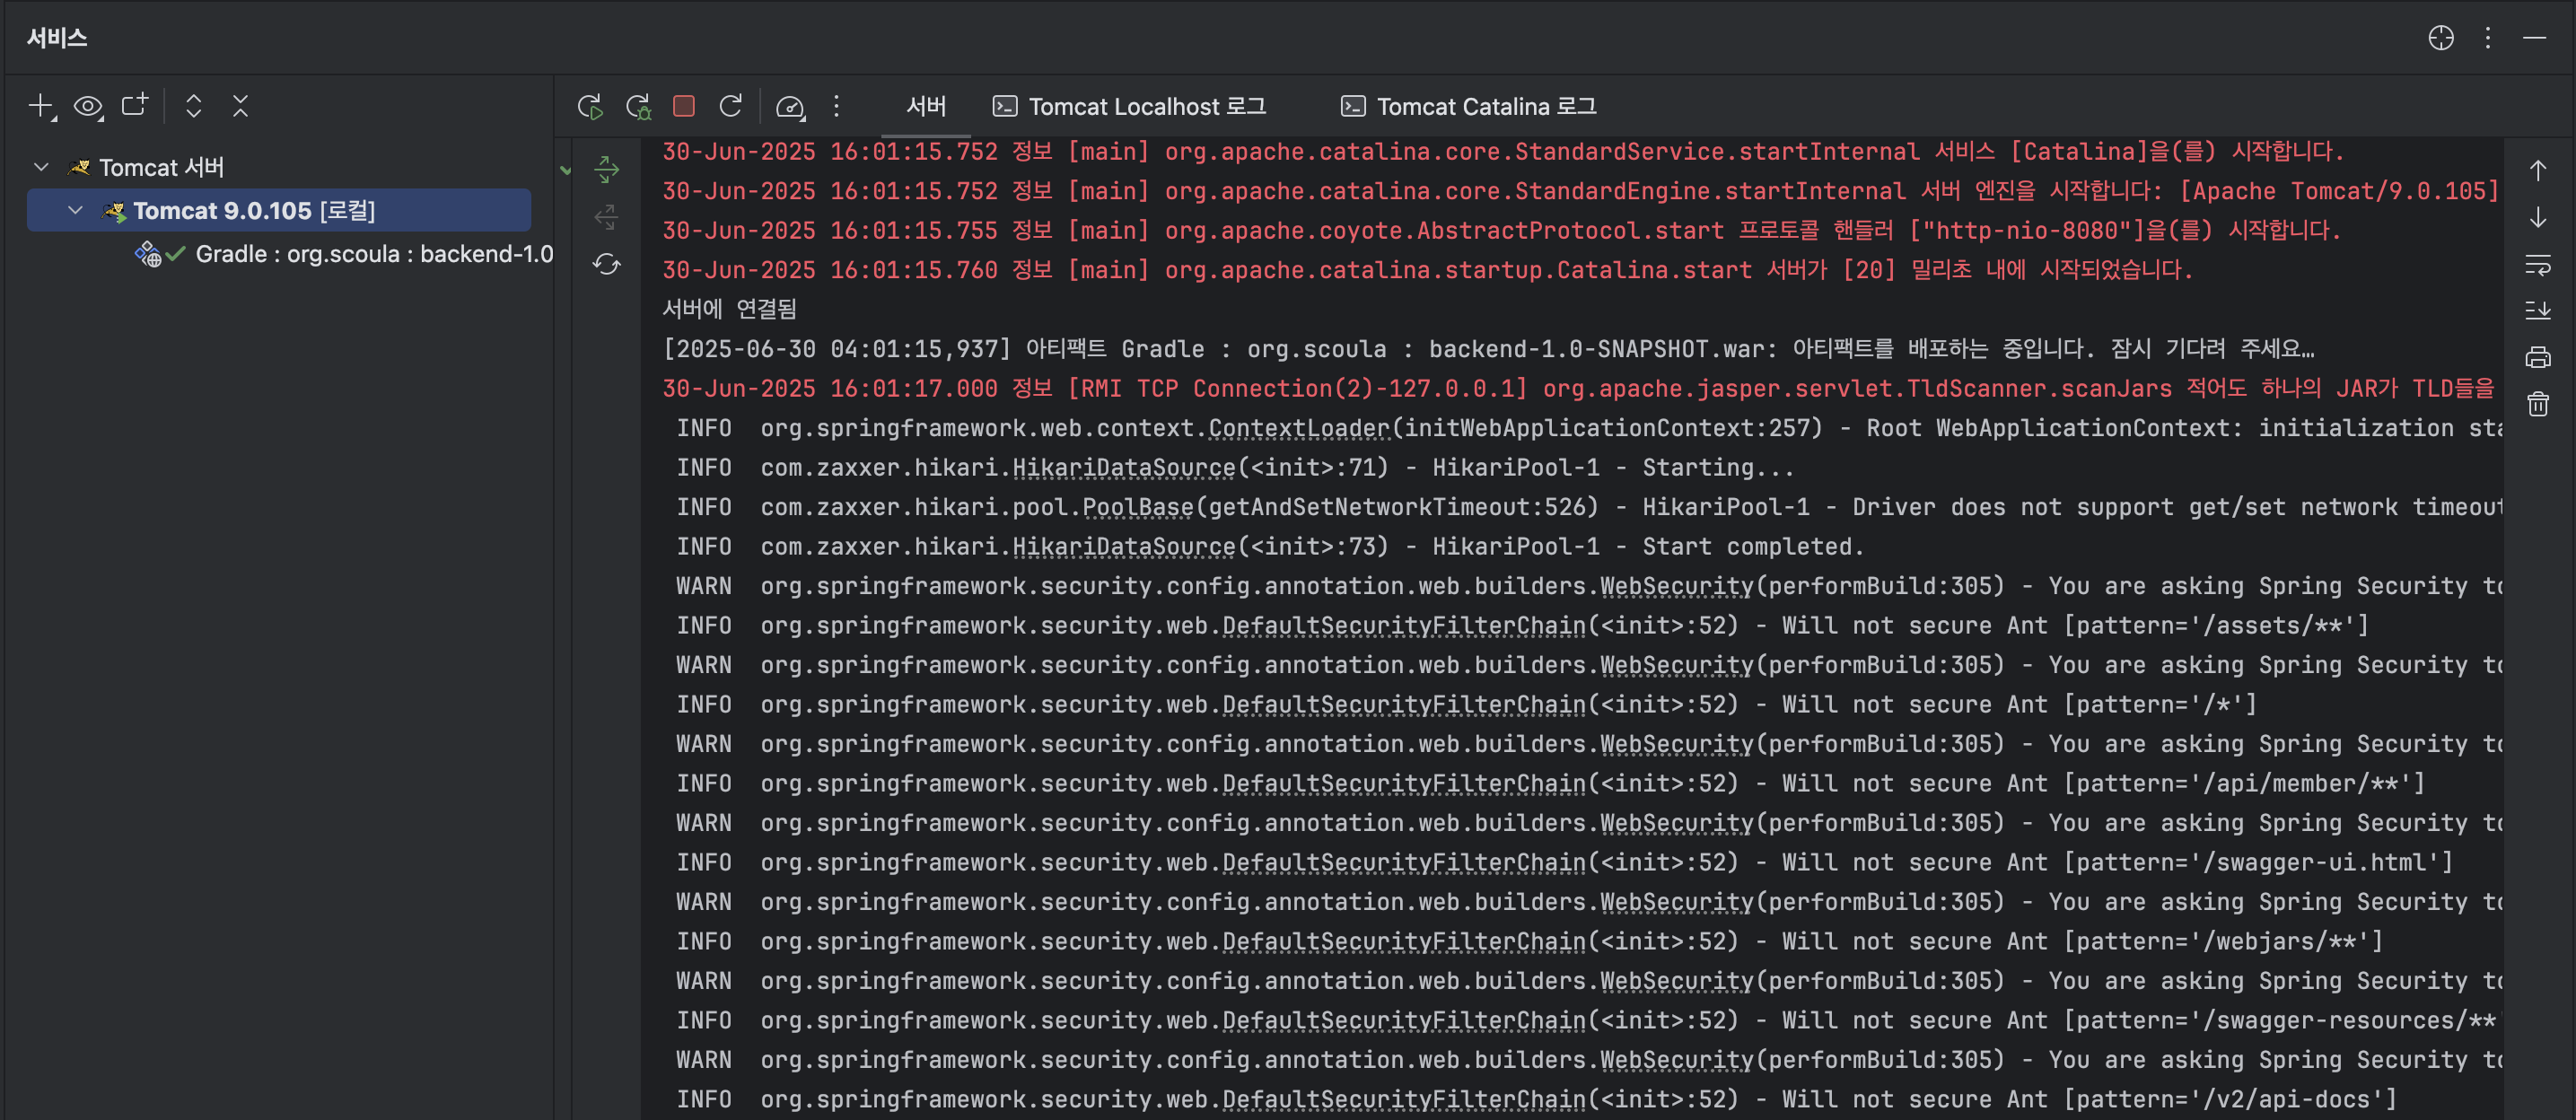
Task: Select Tomcat 서버 root item
Action: 146,167
